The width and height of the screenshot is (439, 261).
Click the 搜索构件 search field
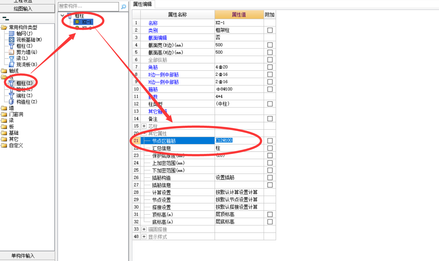(88, 6)
